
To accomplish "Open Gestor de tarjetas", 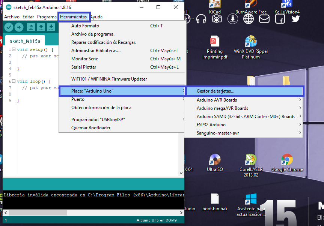I will click(245, 91).
